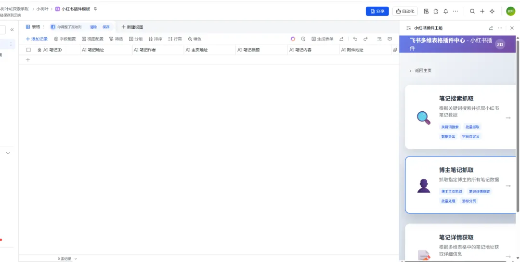Click the 游标分页 tag
This screenshot has height=262, width=520.
(469, 201)
